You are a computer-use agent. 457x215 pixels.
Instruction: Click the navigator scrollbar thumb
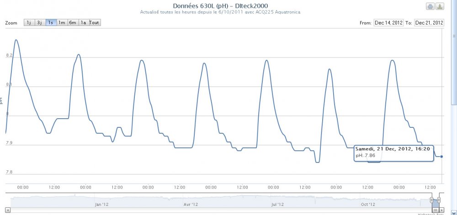point(435,210)
